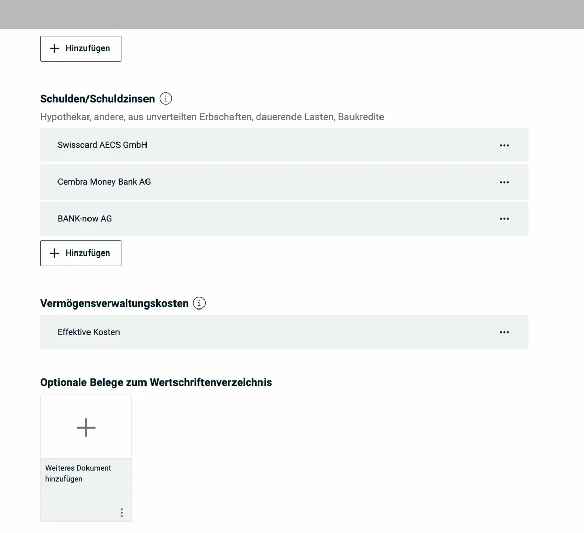Click the Weiteres Dokument hinzufügen label
This screenshot has height=533, width=584.
[x=78, y=473]
